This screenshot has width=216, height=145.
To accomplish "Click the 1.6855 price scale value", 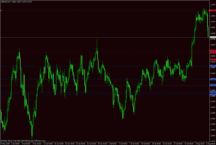I will click(213, 27).
